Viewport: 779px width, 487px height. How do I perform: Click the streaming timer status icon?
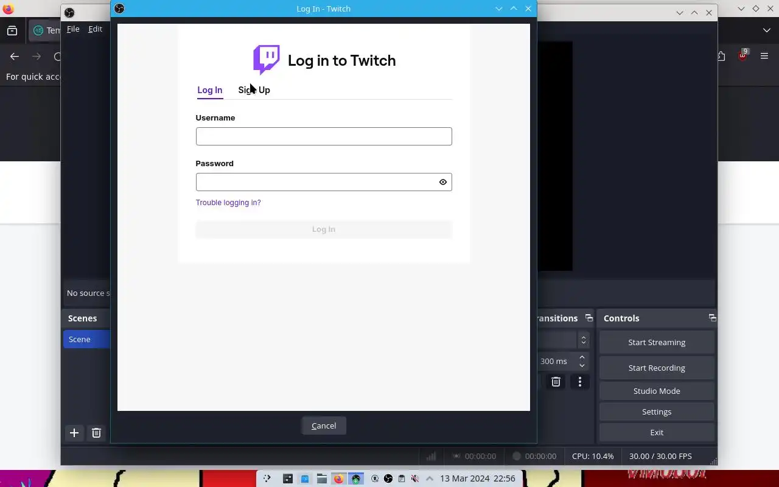(456, 456)
